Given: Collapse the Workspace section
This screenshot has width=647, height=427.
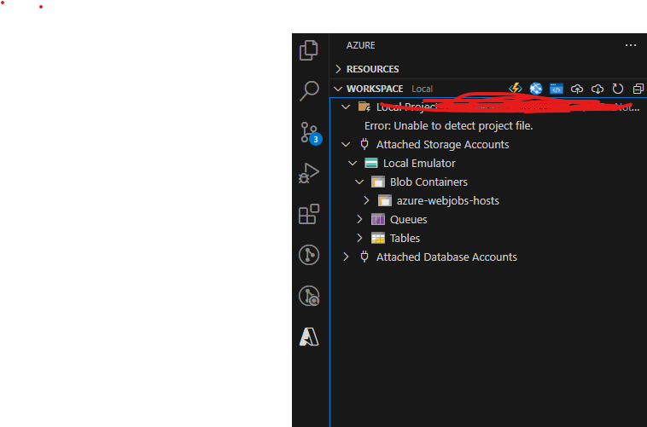Looking at the screenshot, I should coord(338,89).
